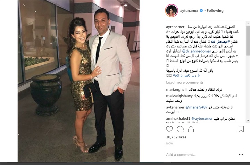The width and height of the screenshot is (250, 165).
Task: Open comments via the speech bubble icon
Action: coord(180,129)
